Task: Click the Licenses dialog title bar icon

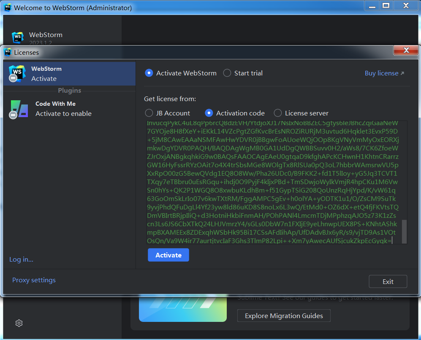Action: [x=7, y=52]
